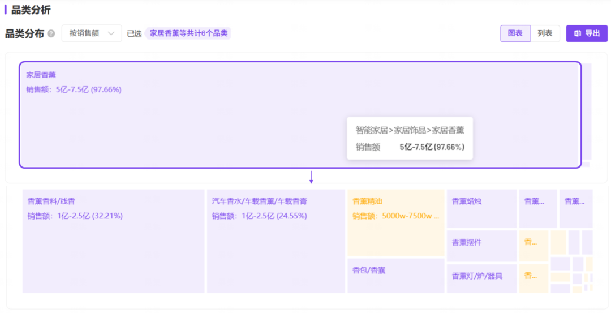Click the help icon beside 品类分布
Screen dimensions: 611x313
51,34
